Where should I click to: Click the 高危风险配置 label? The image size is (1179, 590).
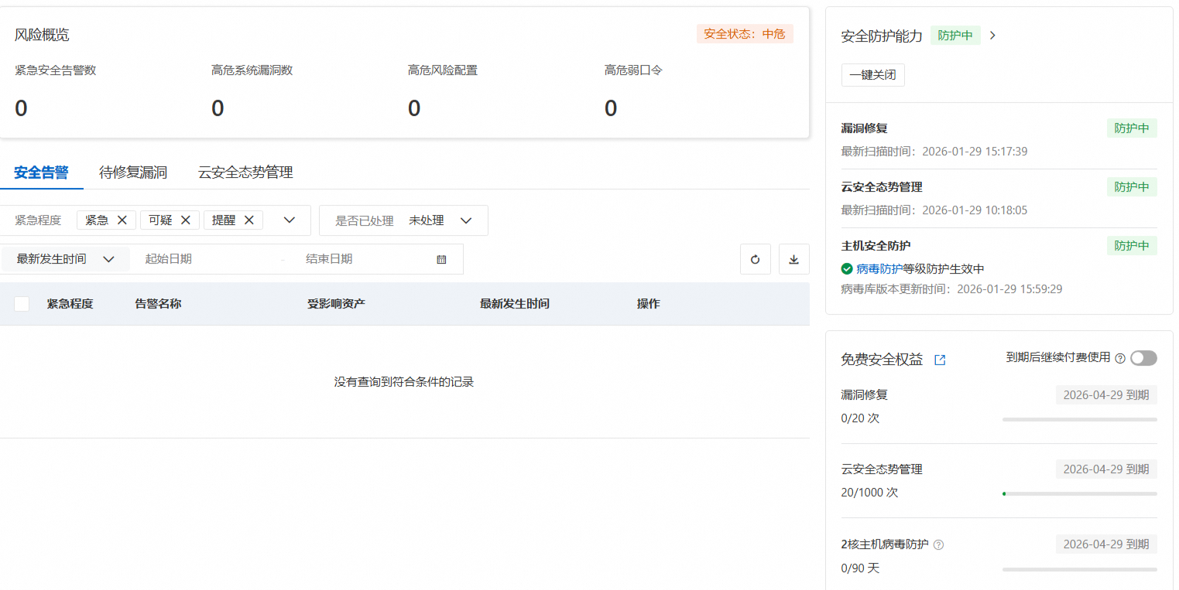click(443, 70)
